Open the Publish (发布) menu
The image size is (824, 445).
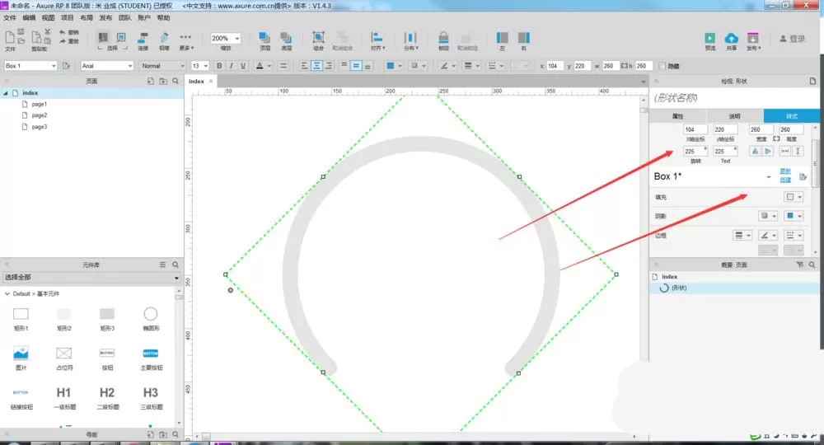[x=105, y=18]
